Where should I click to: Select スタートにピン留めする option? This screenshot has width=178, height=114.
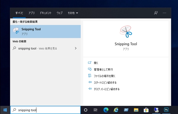tap(105, 83)
